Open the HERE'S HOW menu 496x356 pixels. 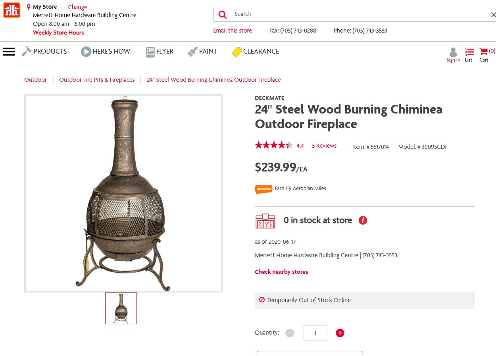[x=106, y=52]
